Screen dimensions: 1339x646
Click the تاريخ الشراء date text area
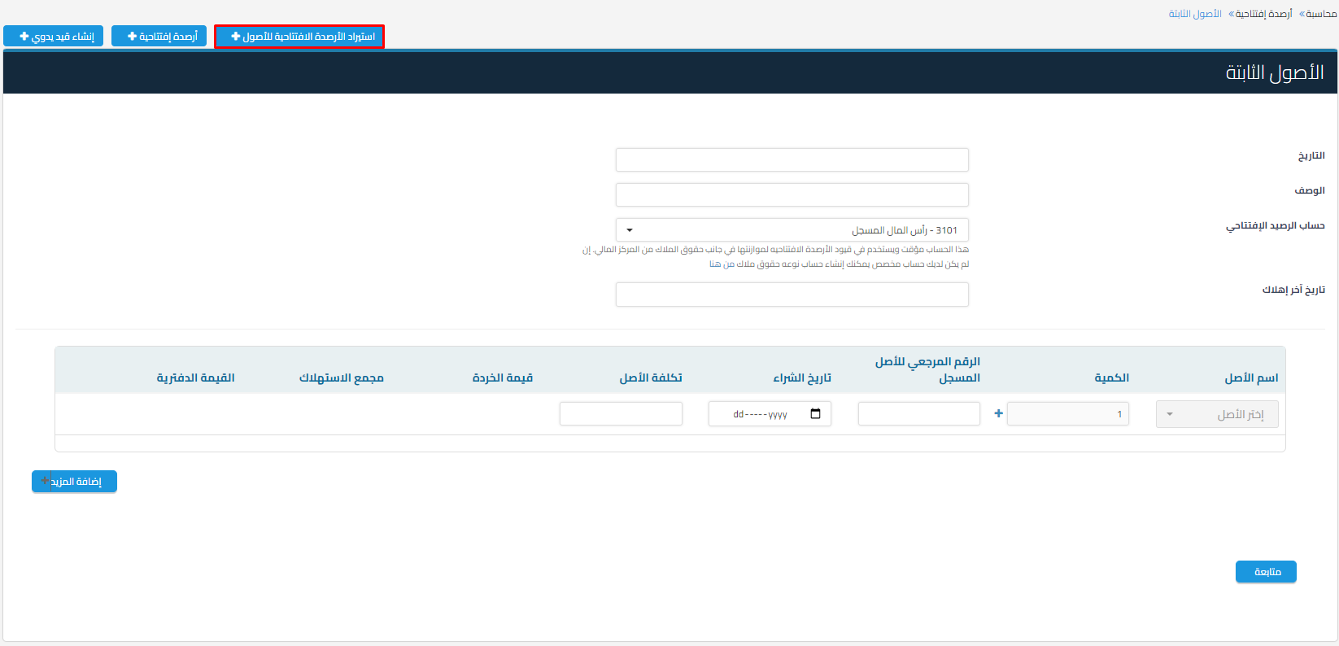tap(759, 414)
